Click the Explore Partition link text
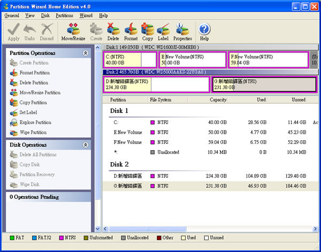This screenshot has width=321, height=252. 35,123
